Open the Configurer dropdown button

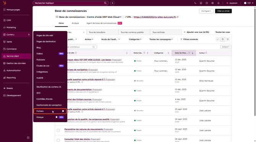coord(206,11)
